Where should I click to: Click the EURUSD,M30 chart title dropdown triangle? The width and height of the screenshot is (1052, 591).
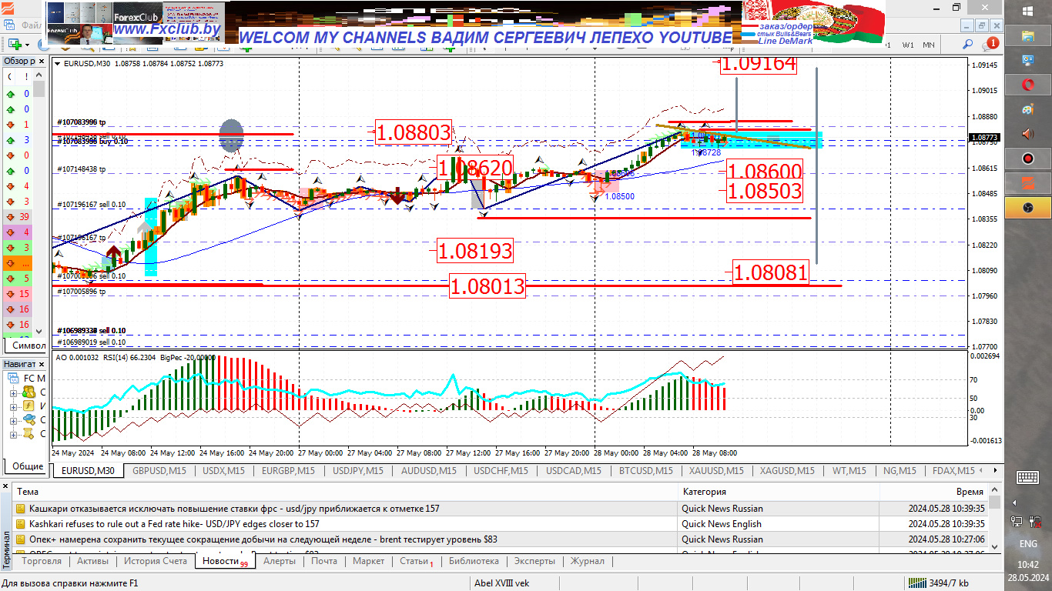tap(58, 63)
